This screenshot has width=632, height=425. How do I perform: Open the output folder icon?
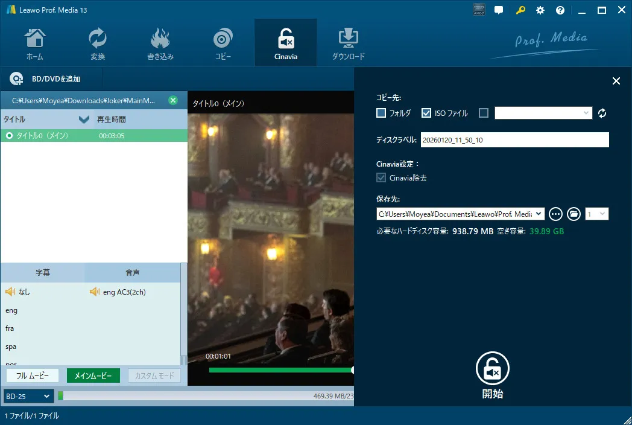574,214
